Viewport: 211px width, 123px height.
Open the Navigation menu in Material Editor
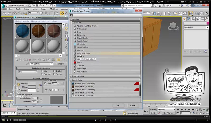(36, 21)
